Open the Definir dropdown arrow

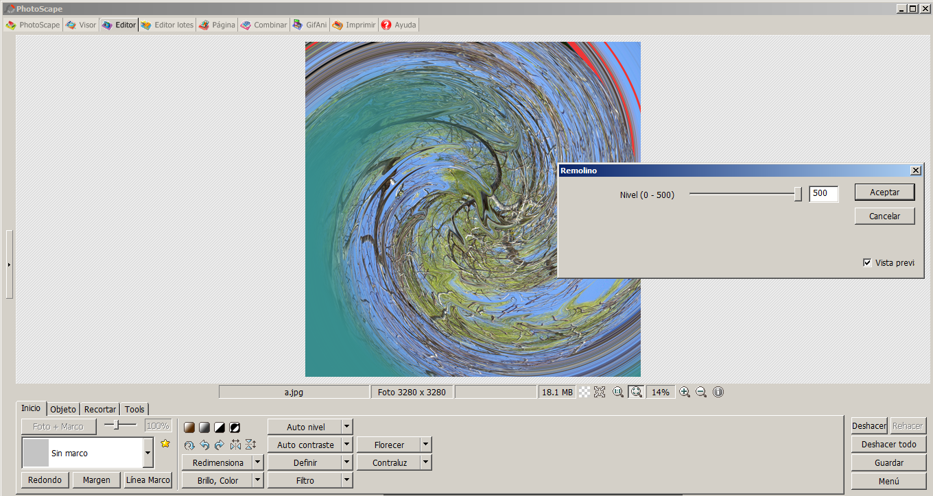point(346,462)
